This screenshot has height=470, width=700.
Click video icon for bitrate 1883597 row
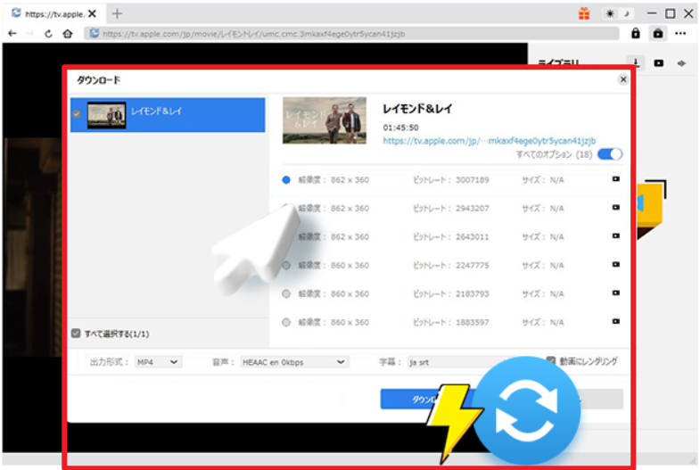615,321
